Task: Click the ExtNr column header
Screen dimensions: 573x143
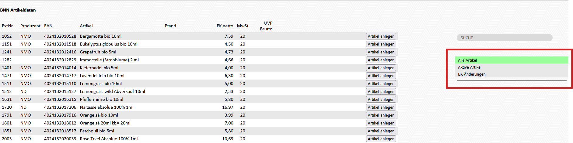Action: [x=7, y=26]
